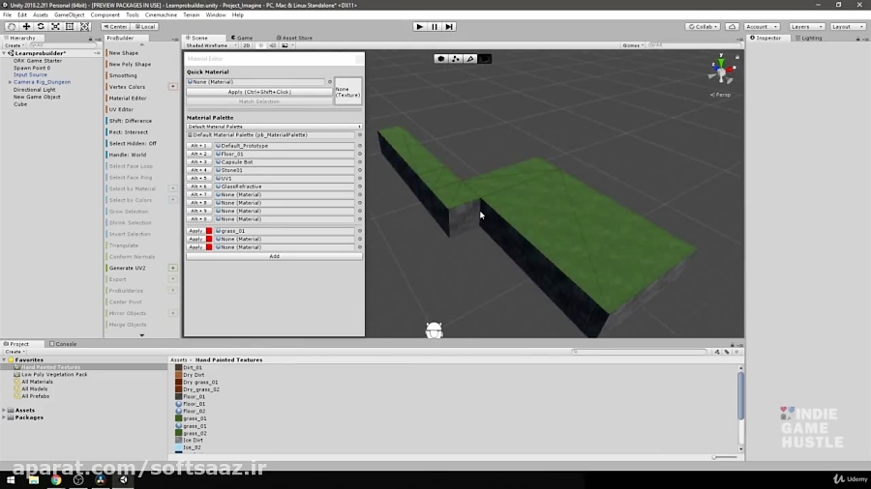Pick Quick Material object selector circle

pyautogui.click(x=330, y=82)
